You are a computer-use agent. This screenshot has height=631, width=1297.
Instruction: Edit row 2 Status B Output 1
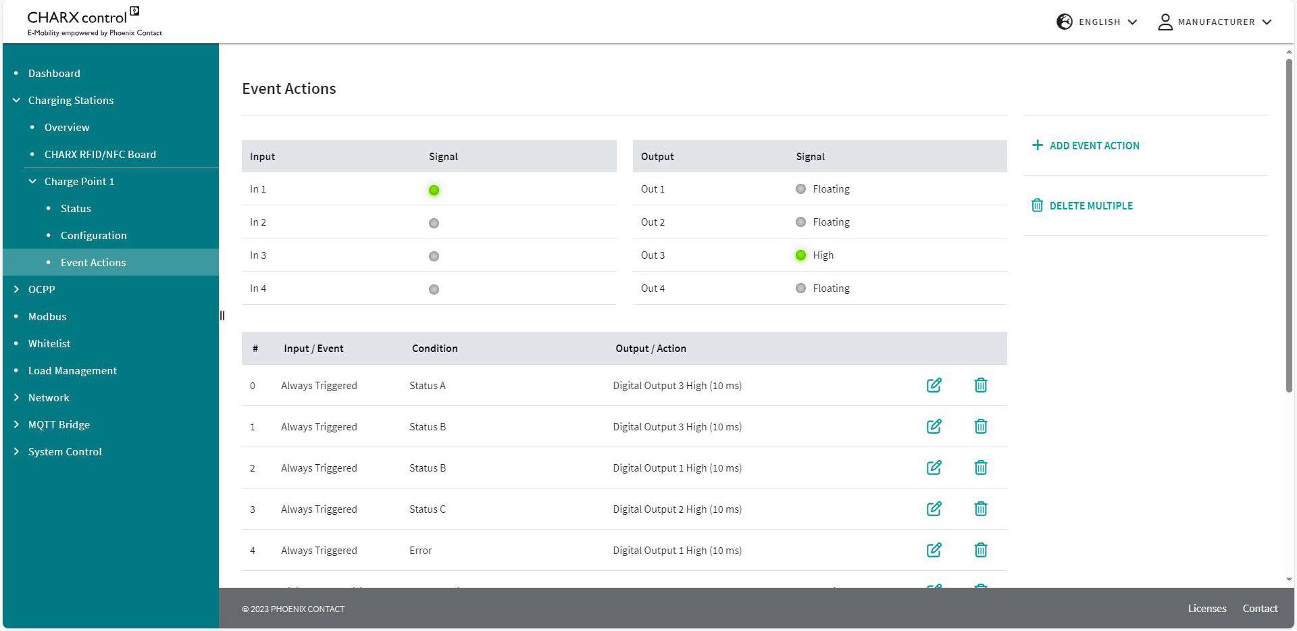pos(934,468)
